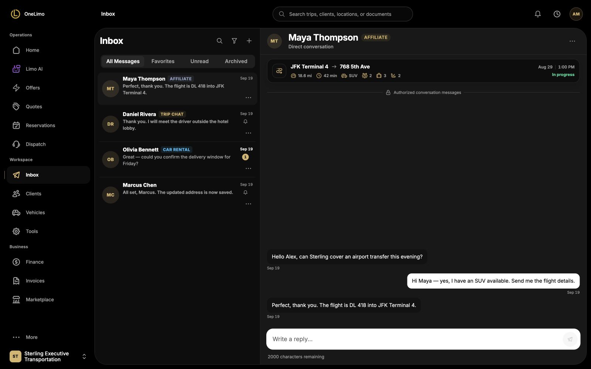The height and width of the screenshot is (369, 591).
Task: Toggle notification bell on Marcus Chen thread
Action: pos(245,193)
